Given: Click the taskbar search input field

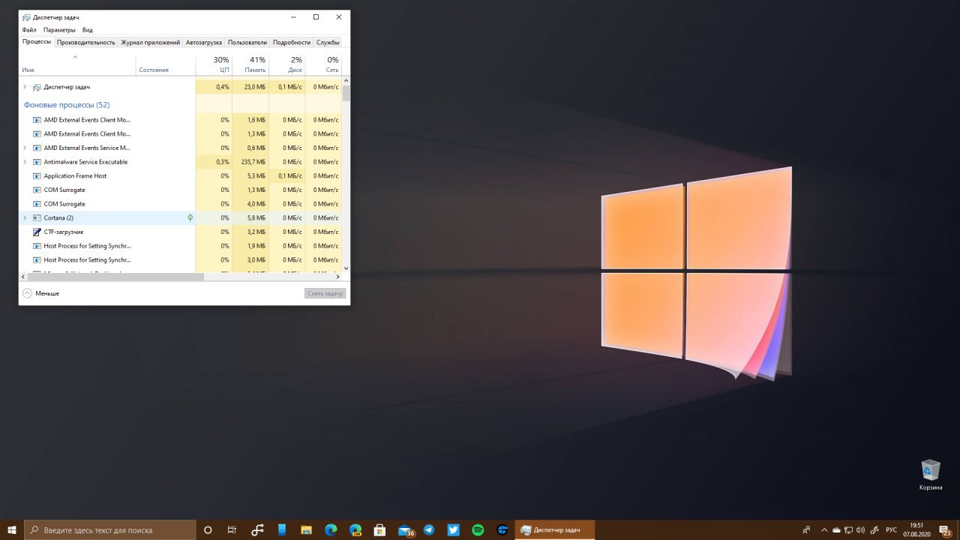Looking at the screenshot, I should (x=110, y=529).
